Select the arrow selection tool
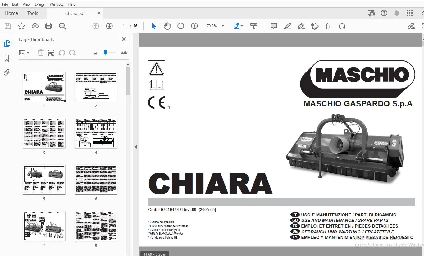424x256 pixels. pos(153,26)
